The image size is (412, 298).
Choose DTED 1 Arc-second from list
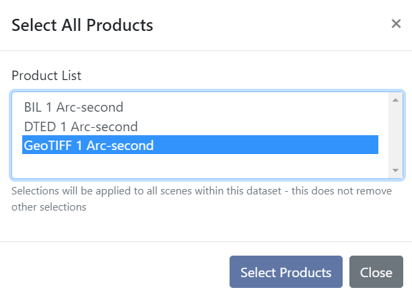[81, 126]
